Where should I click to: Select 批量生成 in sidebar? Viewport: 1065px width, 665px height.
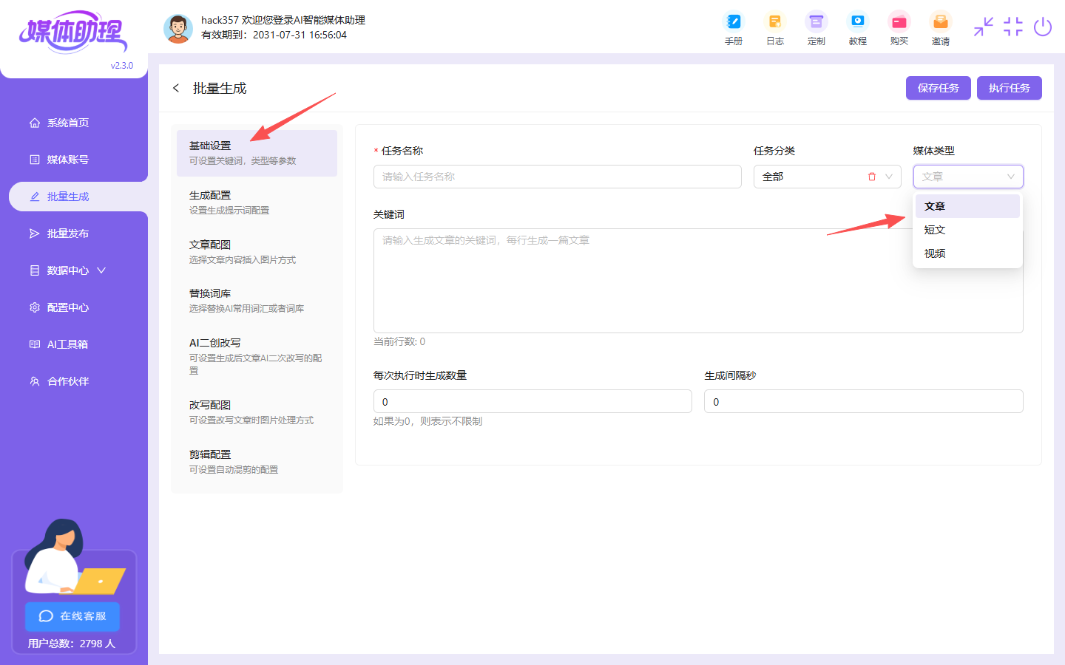(x=78, y=197)
